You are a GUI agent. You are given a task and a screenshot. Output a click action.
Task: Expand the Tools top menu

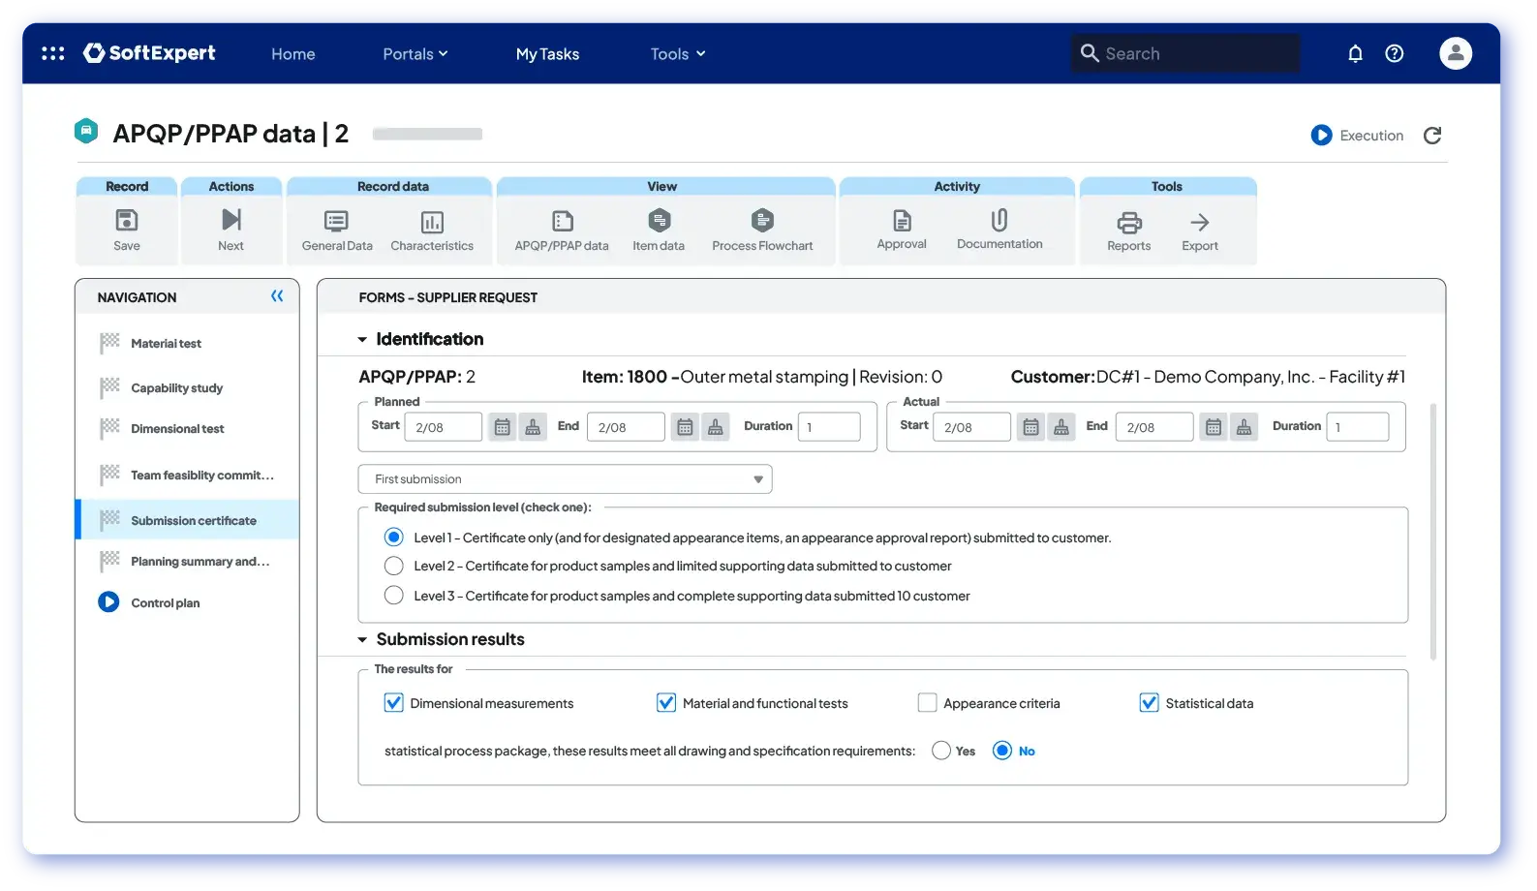pos(678,54)
